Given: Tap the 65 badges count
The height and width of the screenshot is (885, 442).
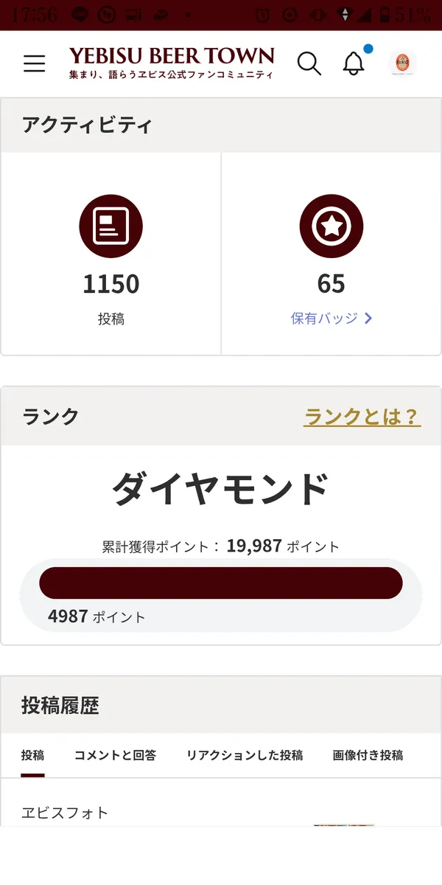Looking at the screenshot, I should (x=331, y=284).
